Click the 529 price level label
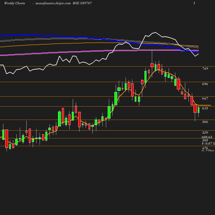The height and width of the screenshot is (215, 215). pyautogui.click(x=205, y=132)
